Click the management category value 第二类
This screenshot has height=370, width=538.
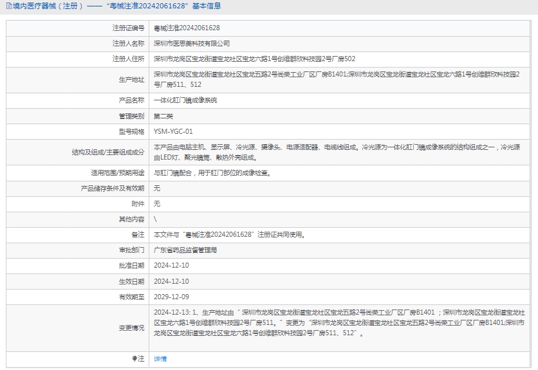point(163,116)
